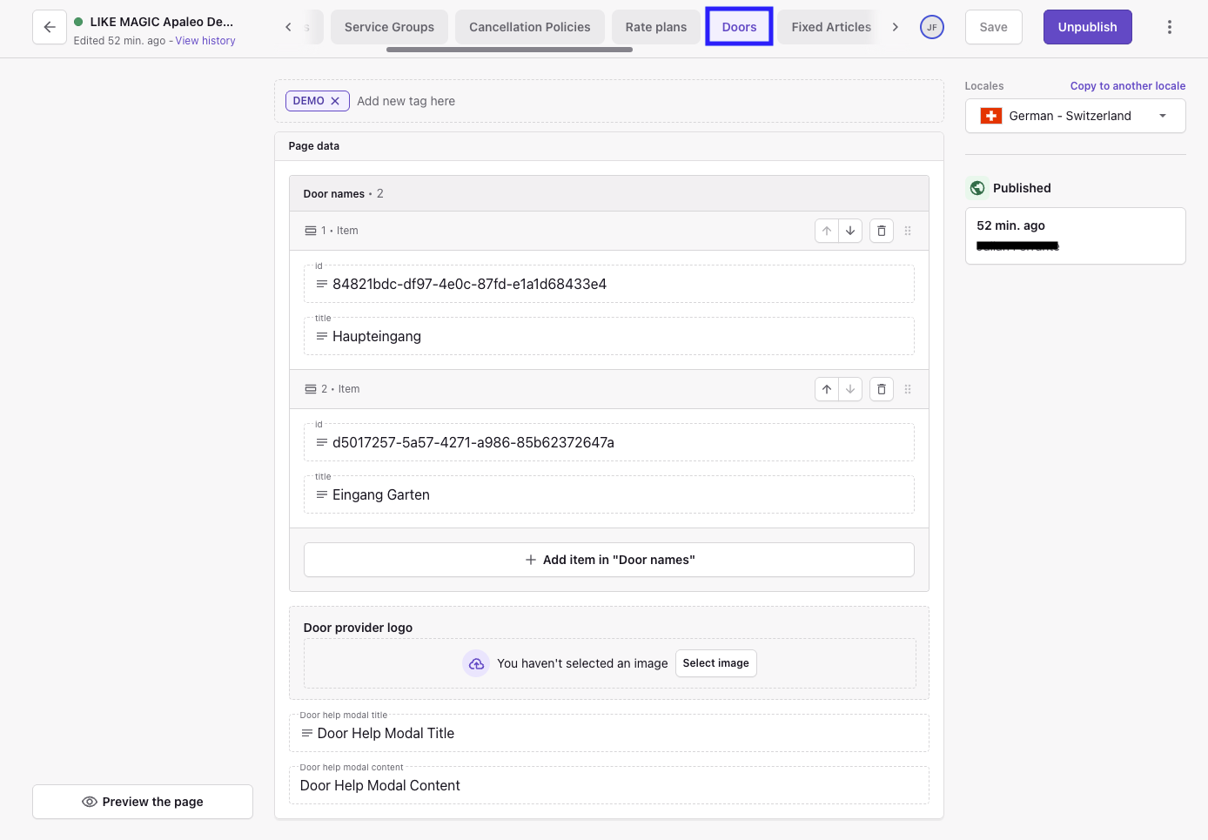
Task: Remove the DEMO tag
Action: (335, 101)
